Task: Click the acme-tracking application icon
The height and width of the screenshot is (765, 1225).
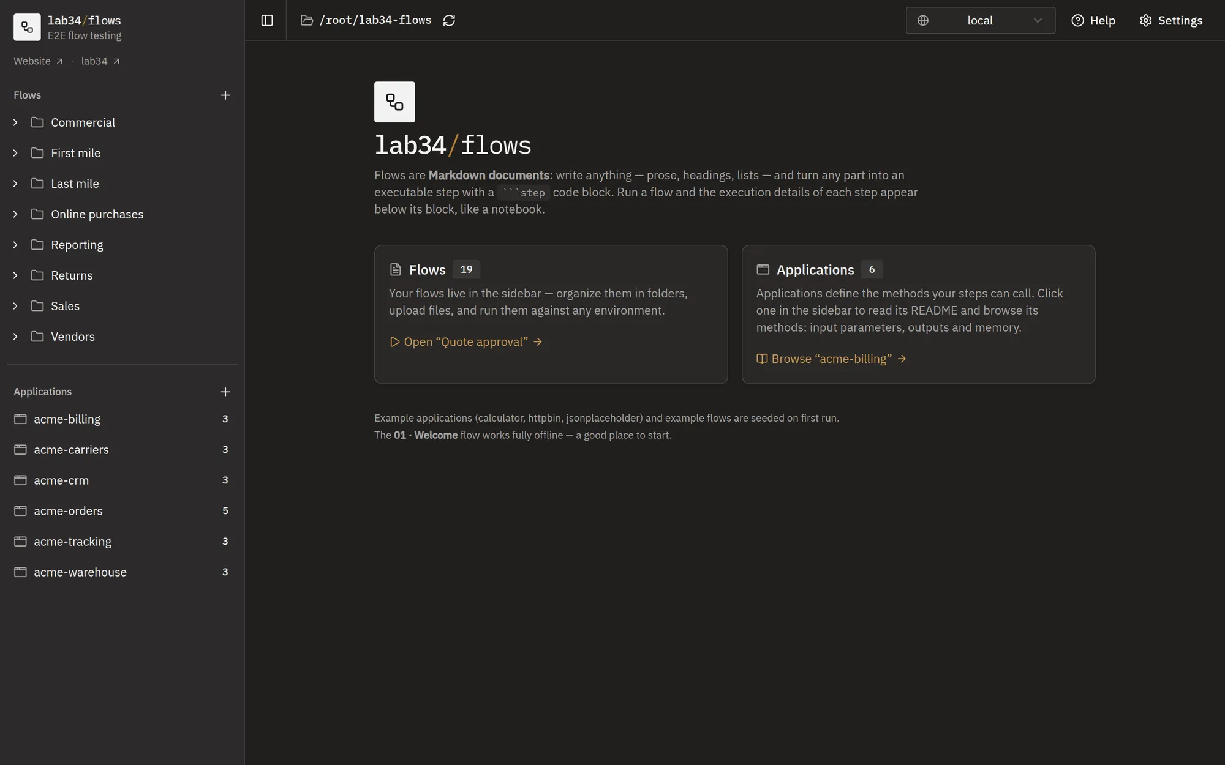Action: 20,542
